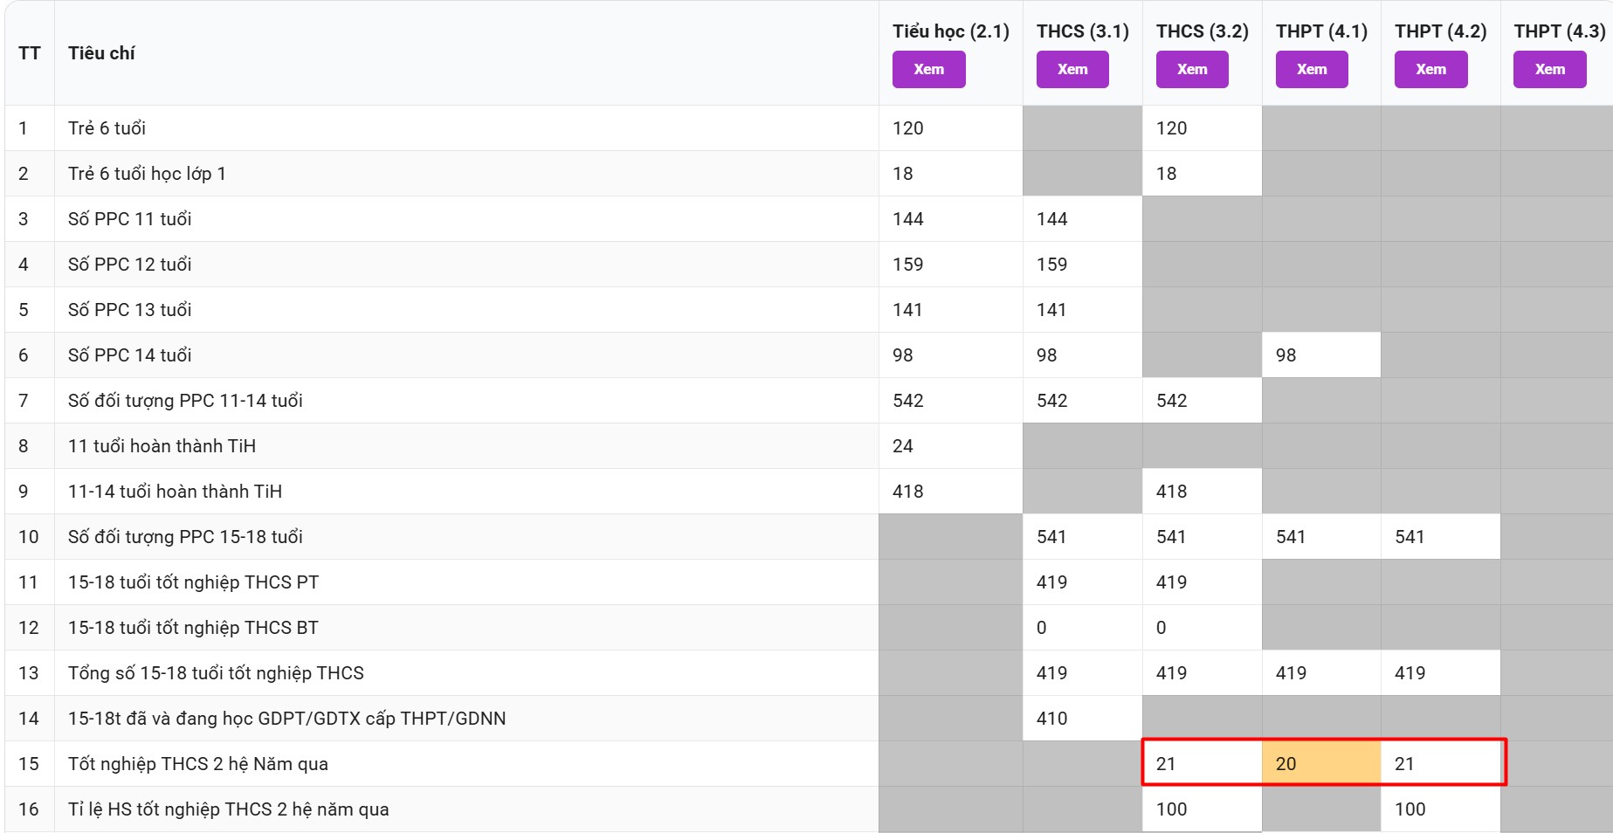Click THPT (4.1) cell showing 98
The height and width of the screenshot is (833, 1613).
pos(1286,355)
